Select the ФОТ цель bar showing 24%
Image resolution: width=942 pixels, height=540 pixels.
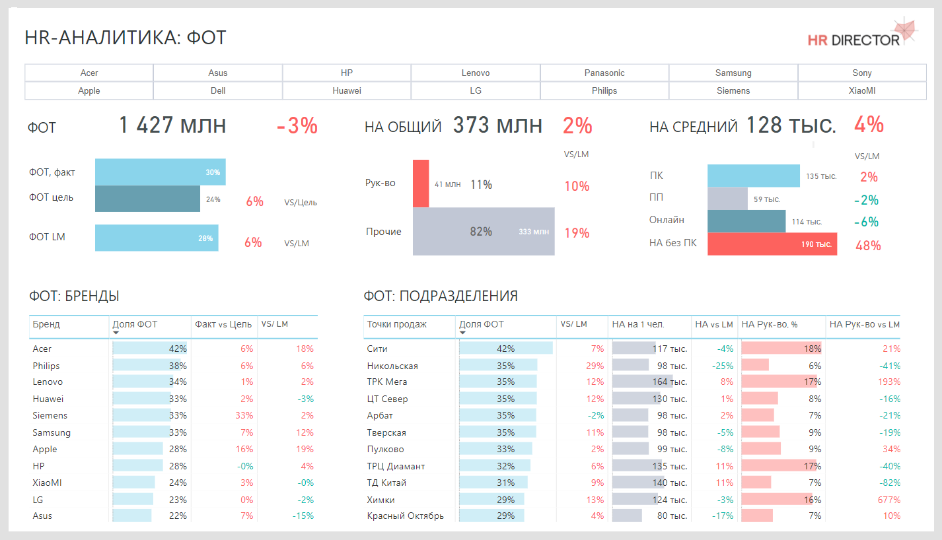(x=147, y=199)
